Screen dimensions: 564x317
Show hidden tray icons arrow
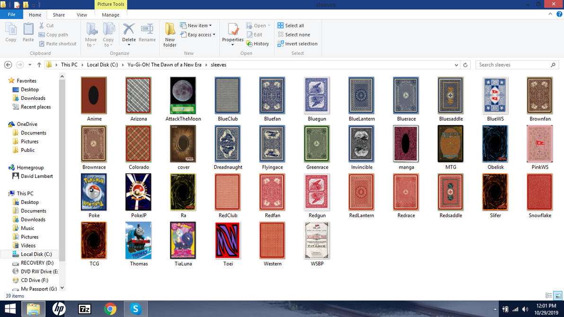[495, 309]
